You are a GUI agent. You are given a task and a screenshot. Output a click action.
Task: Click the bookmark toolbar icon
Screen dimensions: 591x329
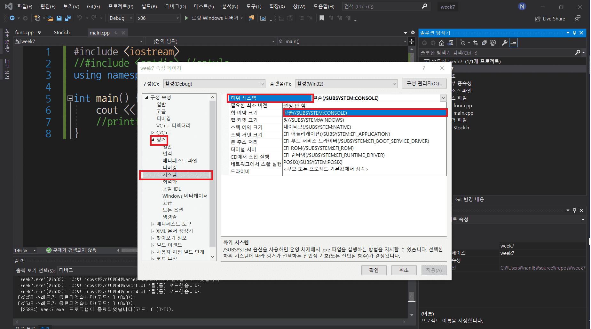(322, 18)
